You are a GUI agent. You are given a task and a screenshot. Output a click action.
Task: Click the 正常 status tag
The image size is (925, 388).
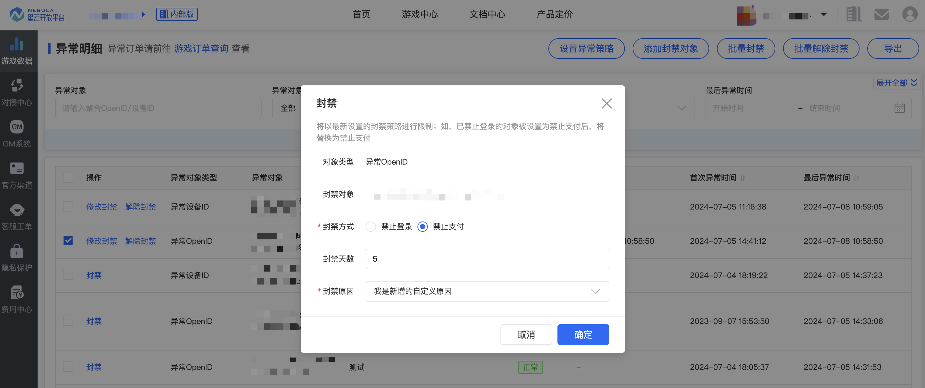(x=530, y=367)
